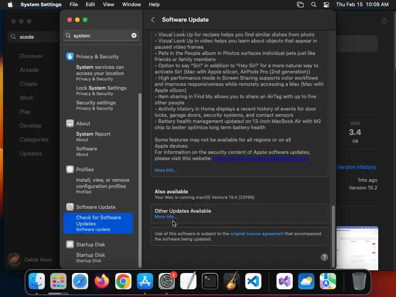
Task: Open Control Center in the menu bar
Action: 326,5
